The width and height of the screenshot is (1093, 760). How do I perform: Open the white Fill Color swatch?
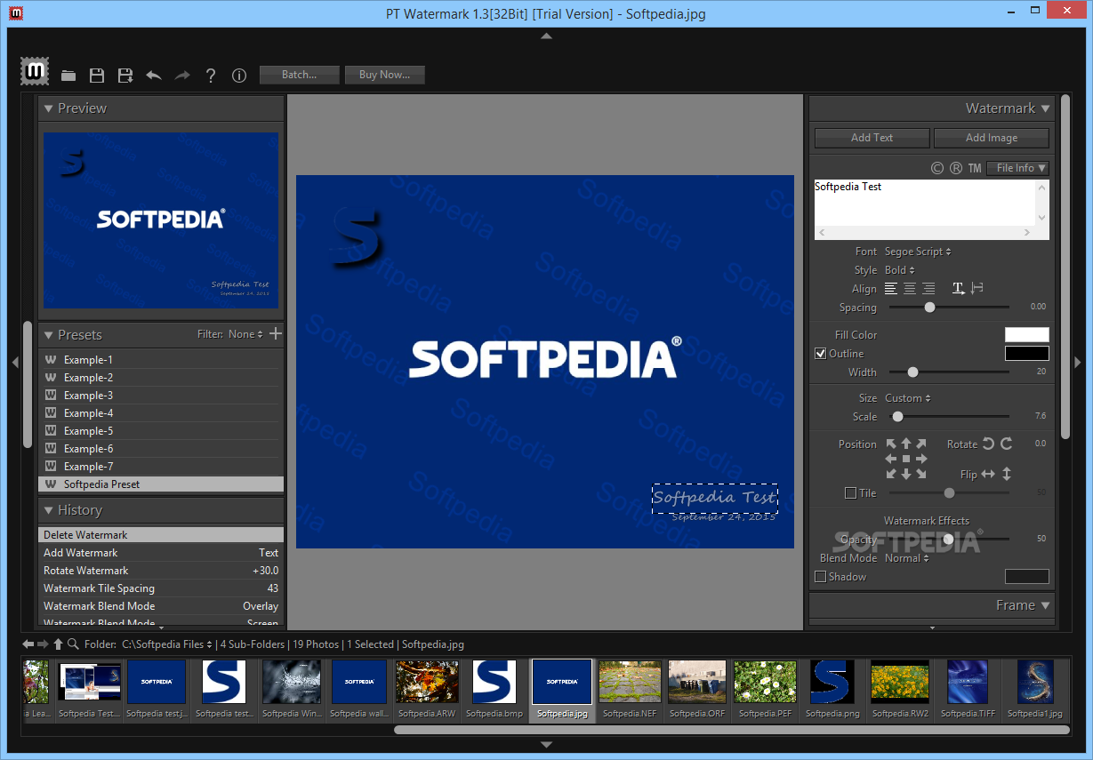coord(1027,335)
